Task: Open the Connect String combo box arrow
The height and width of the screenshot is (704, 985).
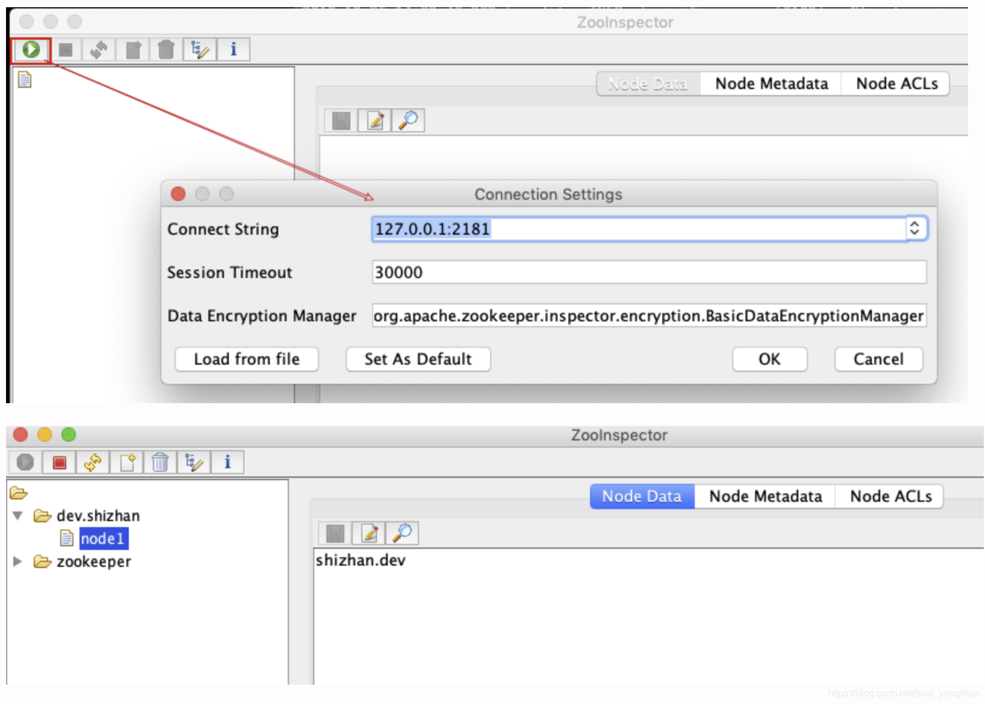Action: [x=915, y=229]
